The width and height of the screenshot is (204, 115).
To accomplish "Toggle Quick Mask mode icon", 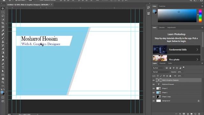I will tap(3, 97).
